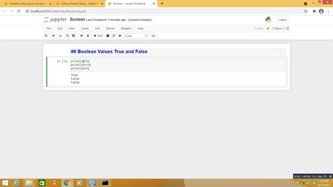The width and height of the screenshot is (333, 187).
Task: Open the Windows Start button
Action: point(5,183)
